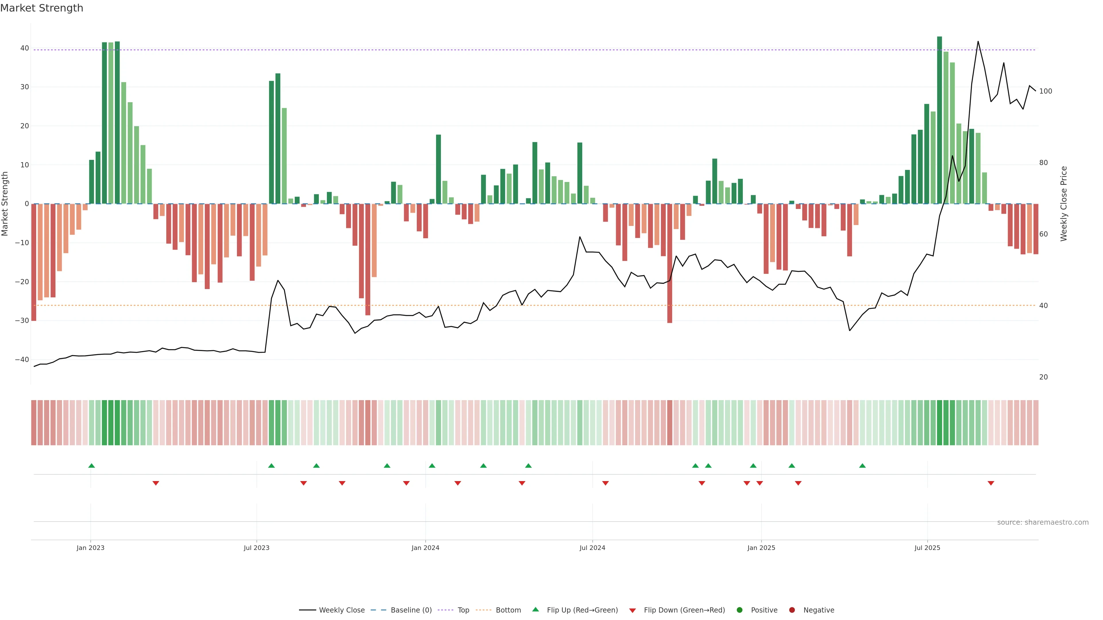Click the dark red Negative circle in legend
Image resolution: width=1103 pixels, height=620 pixels.
tap(792, 610)
